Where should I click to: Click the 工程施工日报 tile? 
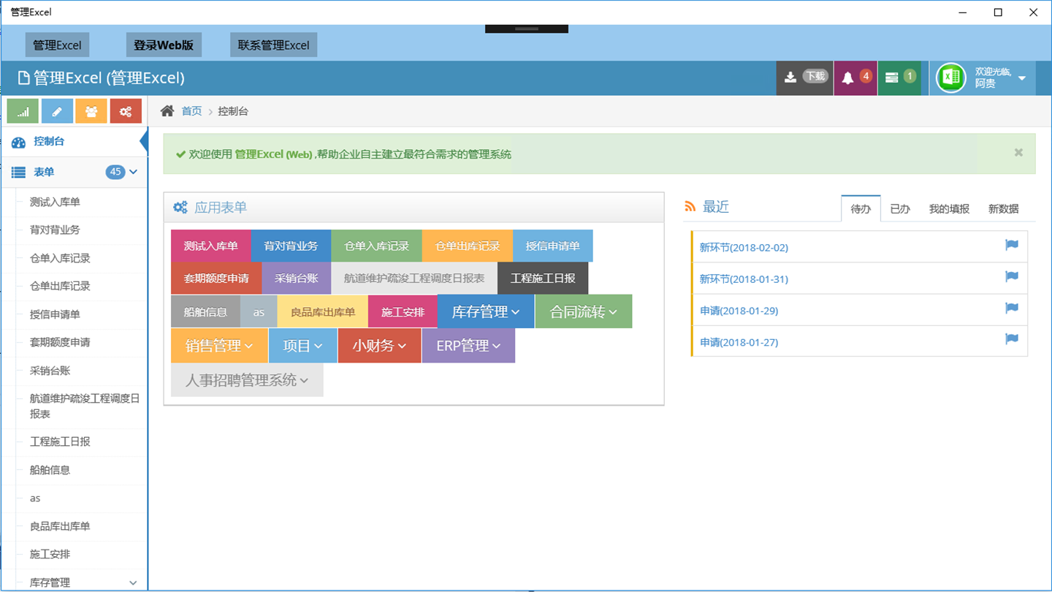pos(543,278)
